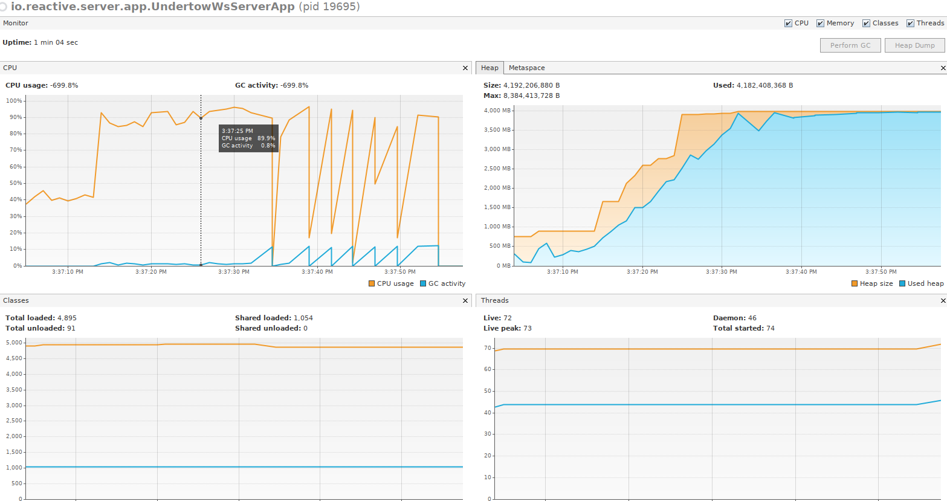The width and height of the screenshot is (947, 501).
Task: Click the Shared unloaded 0 value
Action: point(306,328)
